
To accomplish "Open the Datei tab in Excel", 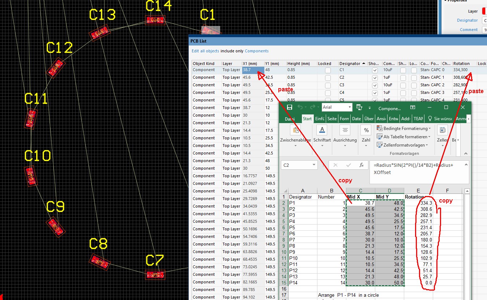I will pyautogui.click(x=290, y=118).
